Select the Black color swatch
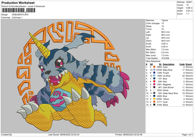Viewport: 194px width, 137px height. click(x=154, y=105)
